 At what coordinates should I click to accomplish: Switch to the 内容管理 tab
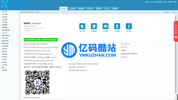72,8
